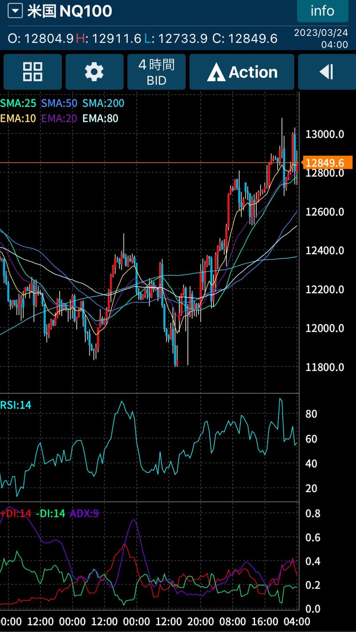Click the orange 12849.6 current price tag

(328, 163)
